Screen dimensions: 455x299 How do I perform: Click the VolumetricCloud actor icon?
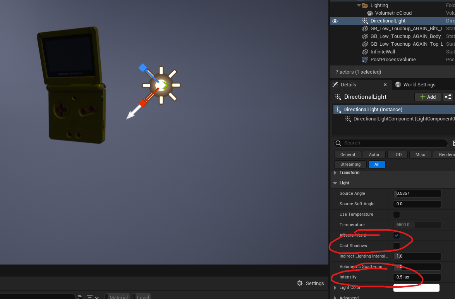click(369, 13)
